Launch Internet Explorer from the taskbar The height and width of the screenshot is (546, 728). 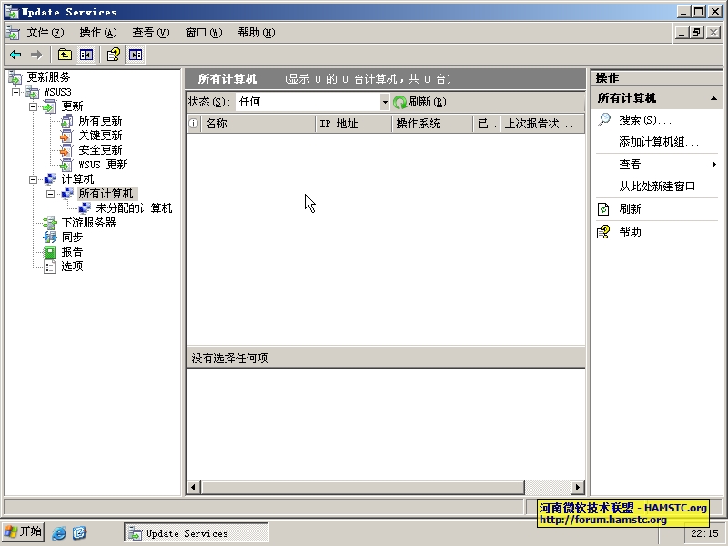(x=58, y=532)
